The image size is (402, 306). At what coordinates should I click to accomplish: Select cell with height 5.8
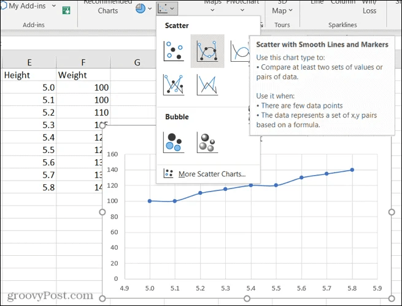click(x=29, y=187)
